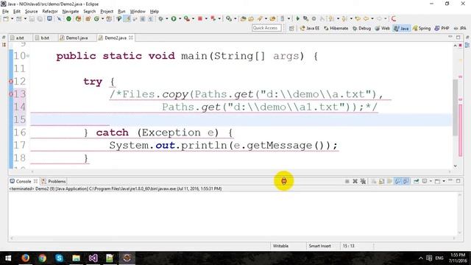
Task: Open the Run dropdown arrow
Action: tap(180, 18)
